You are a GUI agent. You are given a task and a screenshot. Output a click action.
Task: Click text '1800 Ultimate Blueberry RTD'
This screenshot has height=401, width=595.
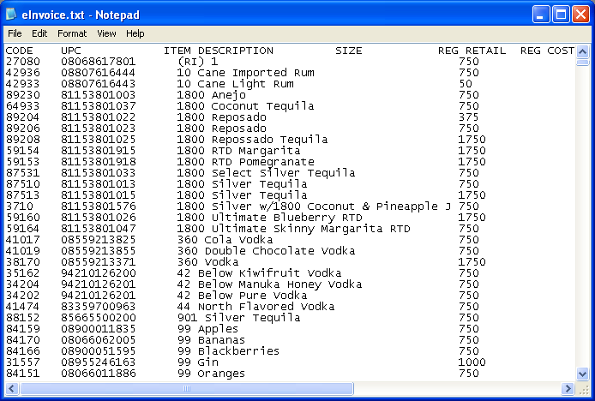click(x=269, y=218)
